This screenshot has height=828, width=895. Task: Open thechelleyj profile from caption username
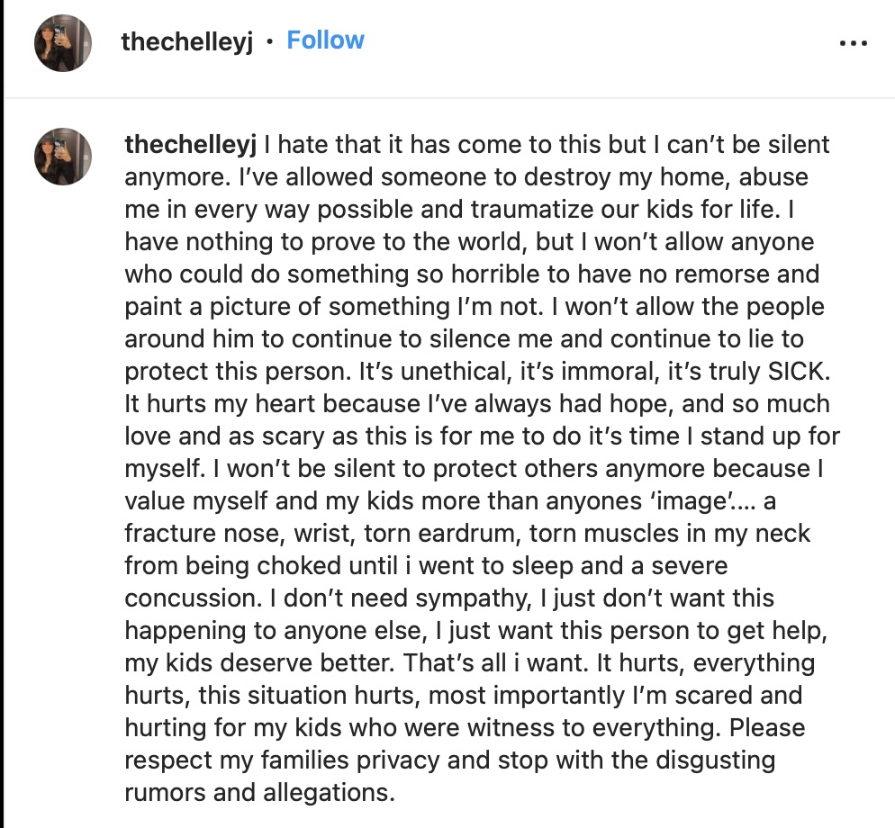(x=191, y=145)
